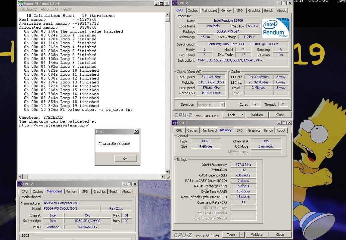Click the multiplier value "x 13.5 ( 6 - 13.5 )"

click(x=211, y=82)
